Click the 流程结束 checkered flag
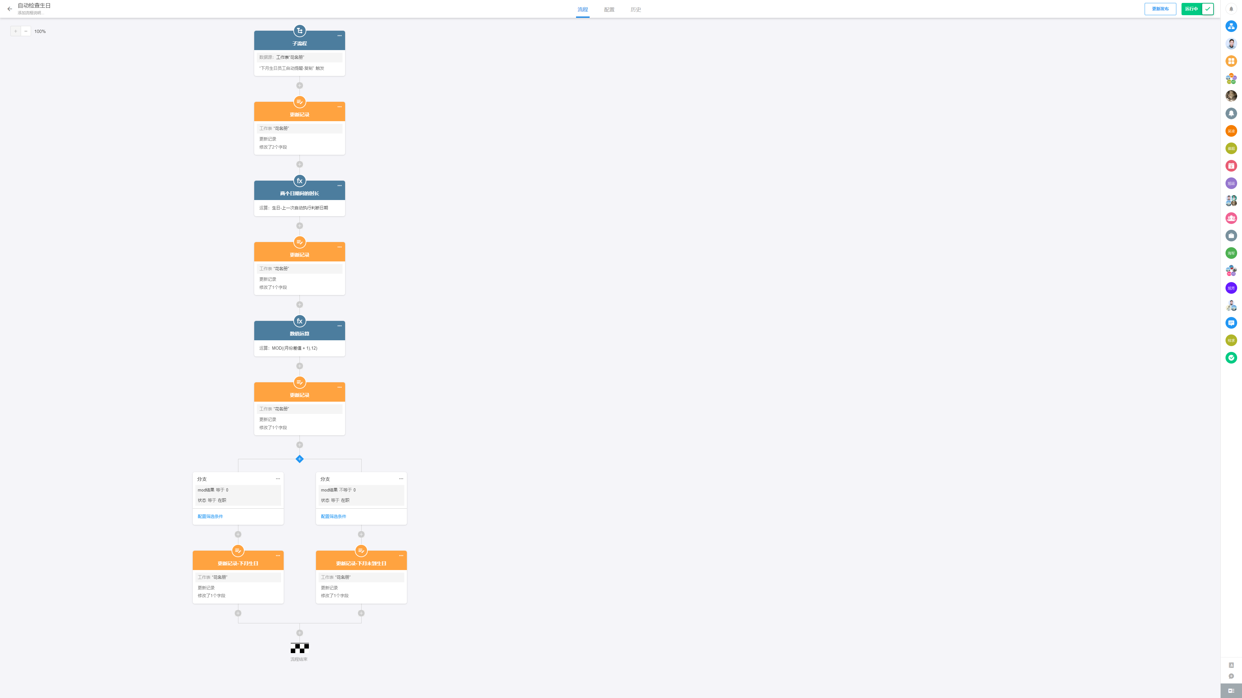This screenshot has width=1242, height=698. point(300,648)
